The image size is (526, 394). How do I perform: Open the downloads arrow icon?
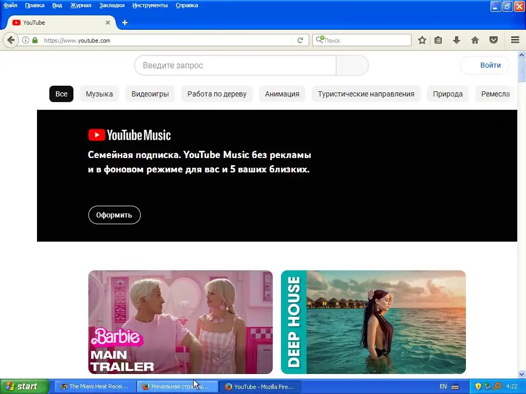[456, 40]
